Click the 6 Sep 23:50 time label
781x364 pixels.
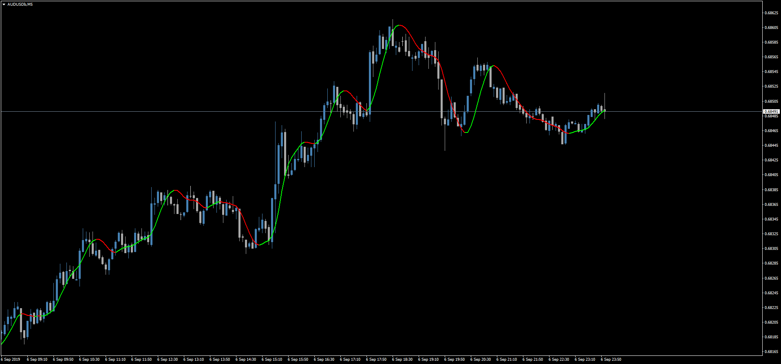611,360
